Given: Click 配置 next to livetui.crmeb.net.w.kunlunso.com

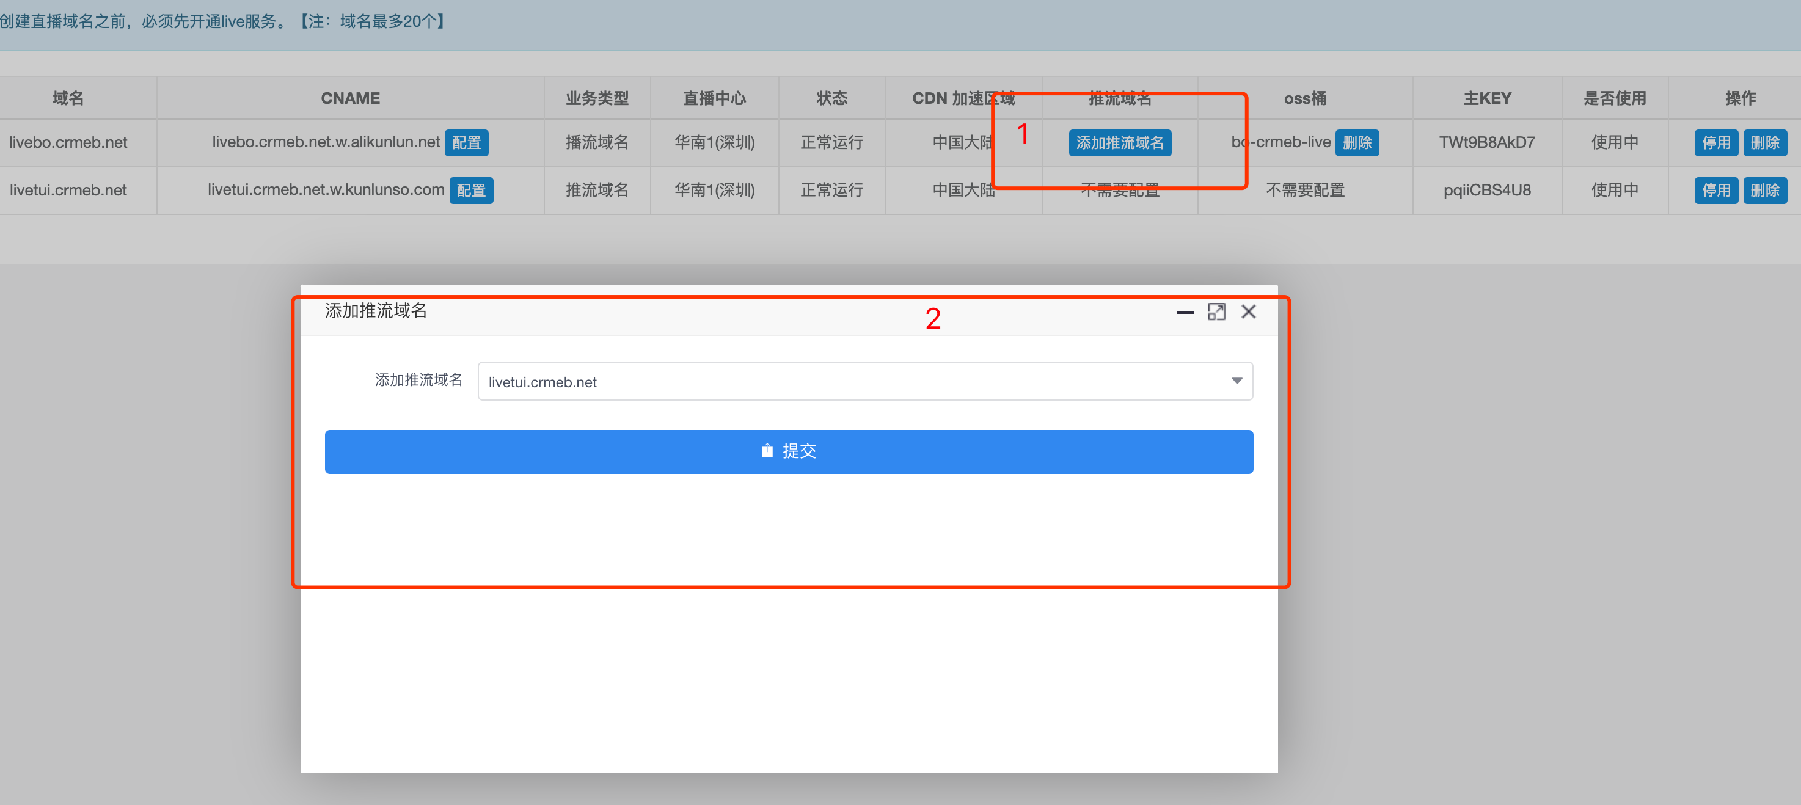Looking at the screenshot, I should 471,190.
